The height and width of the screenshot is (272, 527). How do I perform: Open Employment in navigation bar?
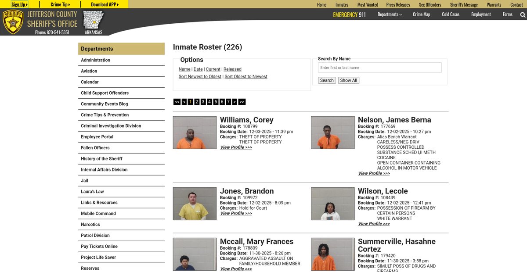point(481,14)
